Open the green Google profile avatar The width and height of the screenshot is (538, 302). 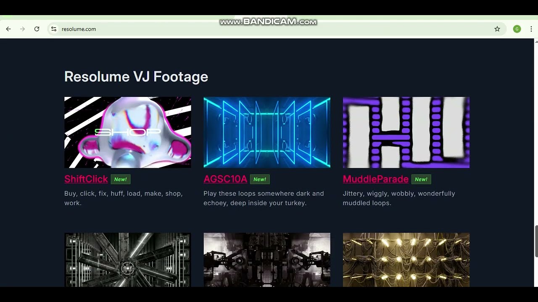pyautogui.click(x=517, y=29)
